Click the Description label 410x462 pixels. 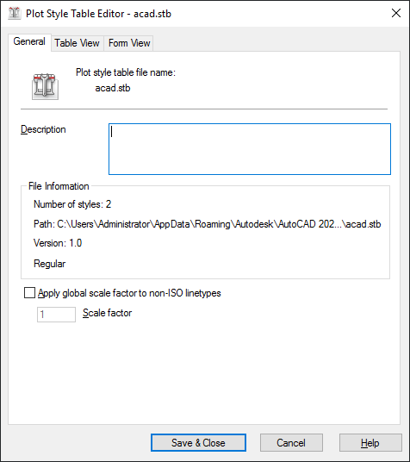43,129
